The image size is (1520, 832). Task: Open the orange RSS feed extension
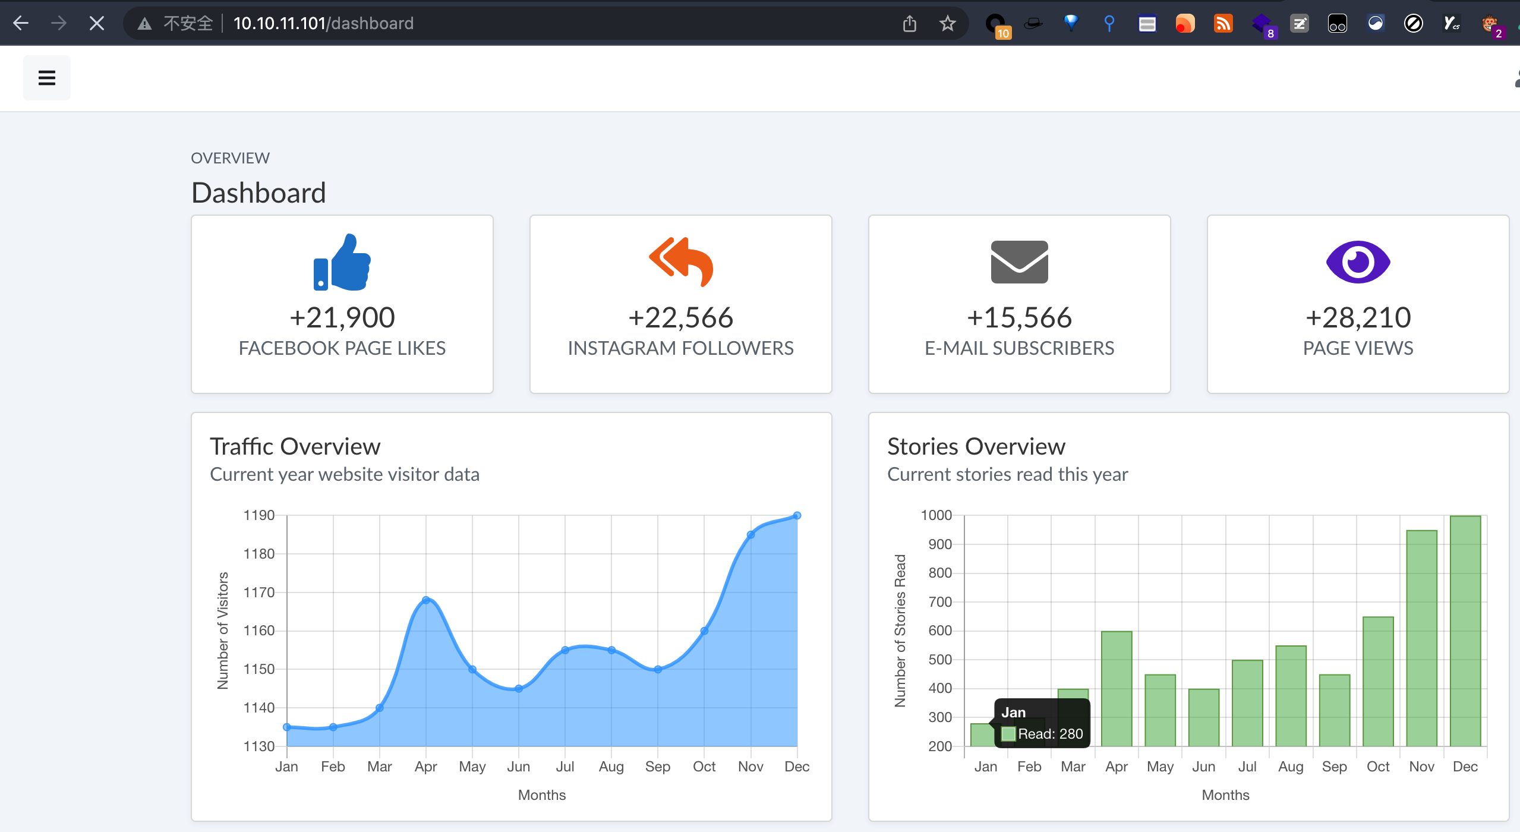pyautogui.click(x=1223, y=23)
